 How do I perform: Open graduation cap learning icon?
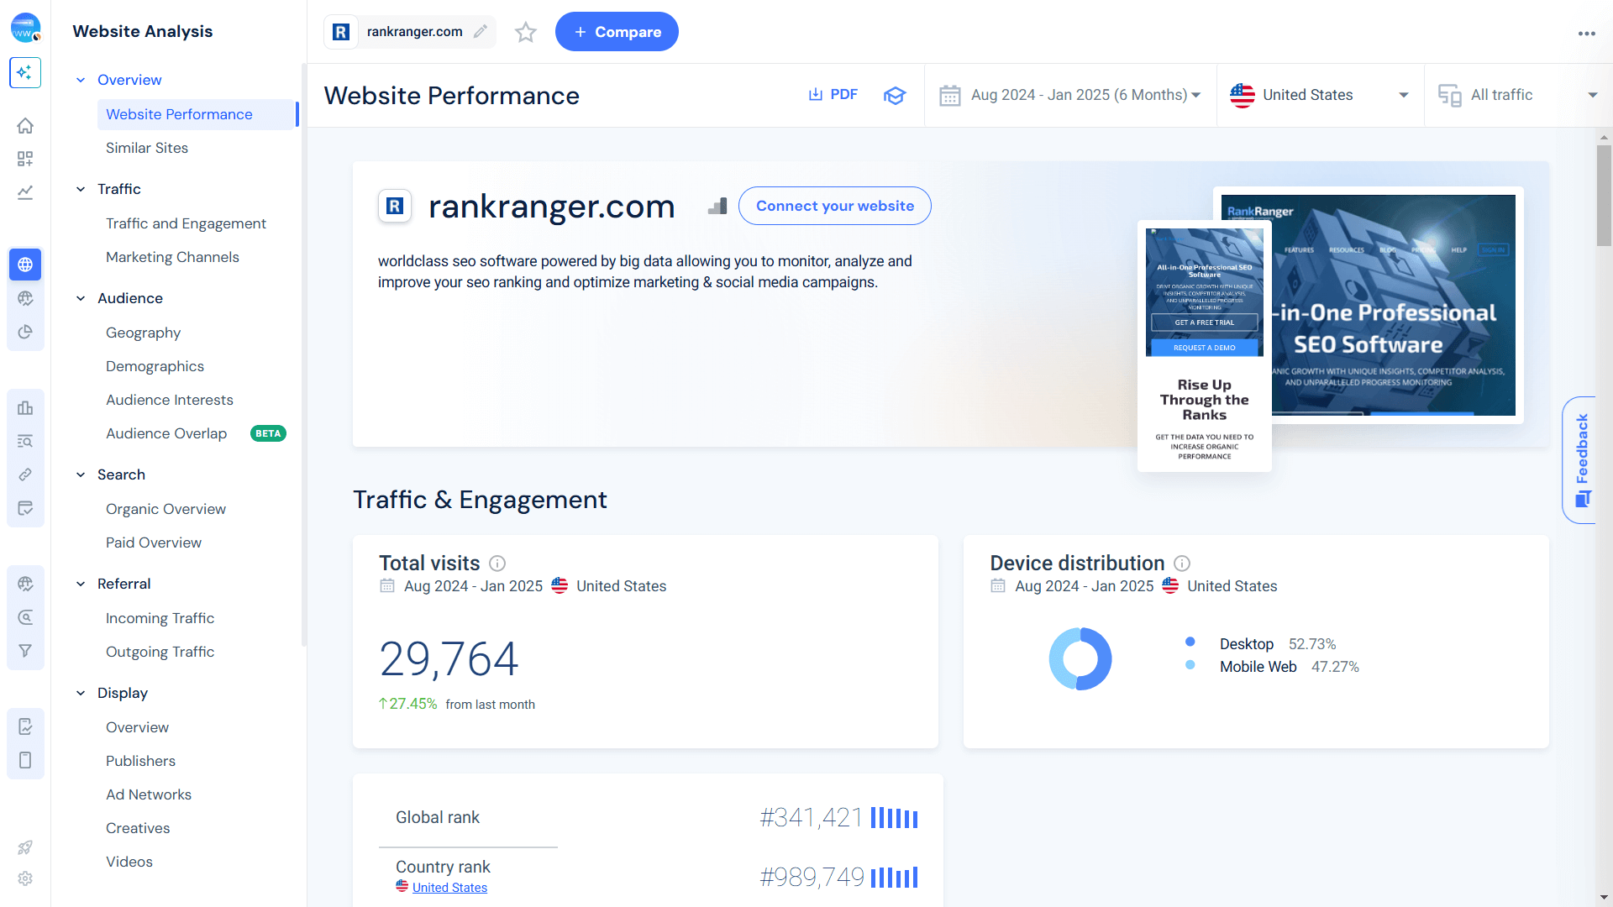point(895,95)
